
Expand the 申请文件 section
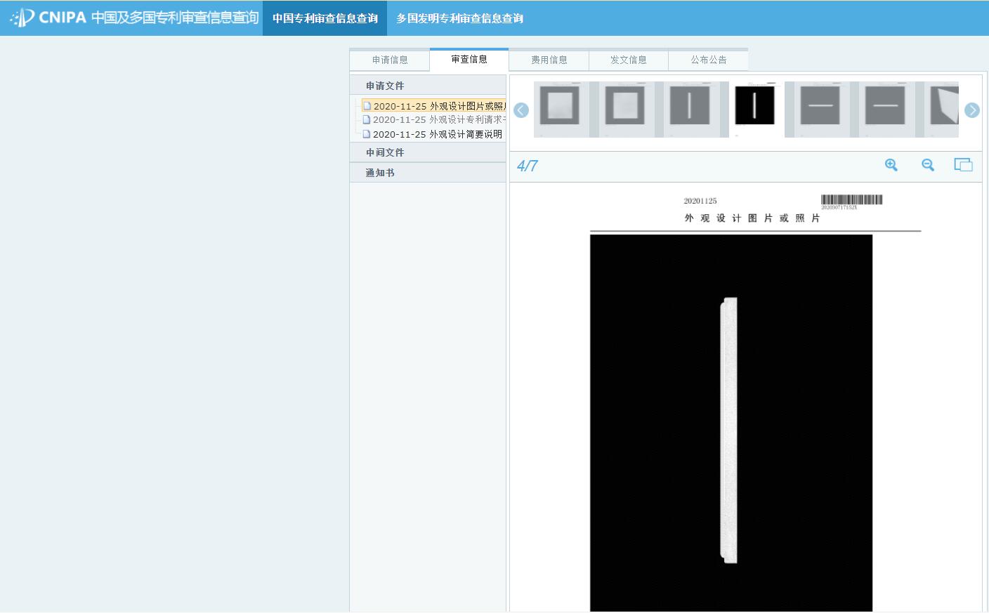385,86
